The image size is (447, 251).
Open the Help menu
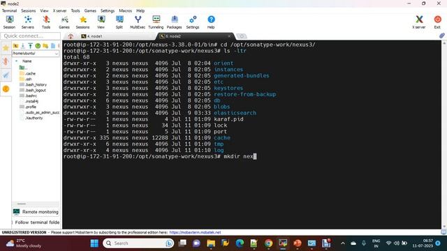[x=140, y=10]
